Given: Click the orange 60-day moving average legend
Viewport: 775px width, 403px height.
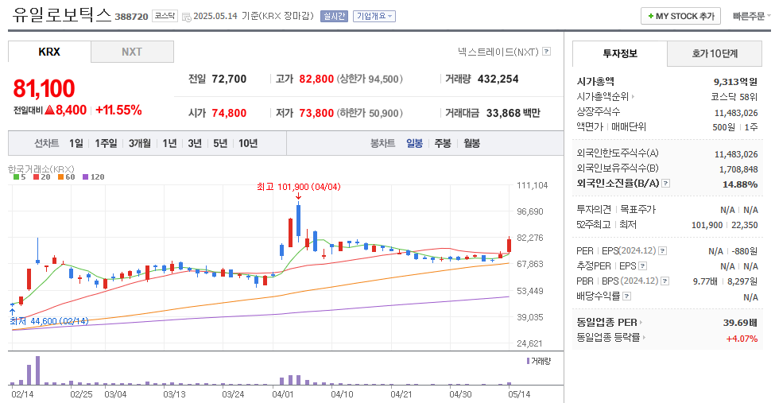Looking at the screenshot, I should 67,177.
